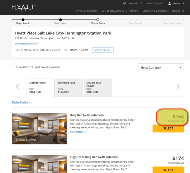Click the guest person icon by 1 Room
Image resolution: width=190 pixels, height=173 pixels.
tap(65, 50)
